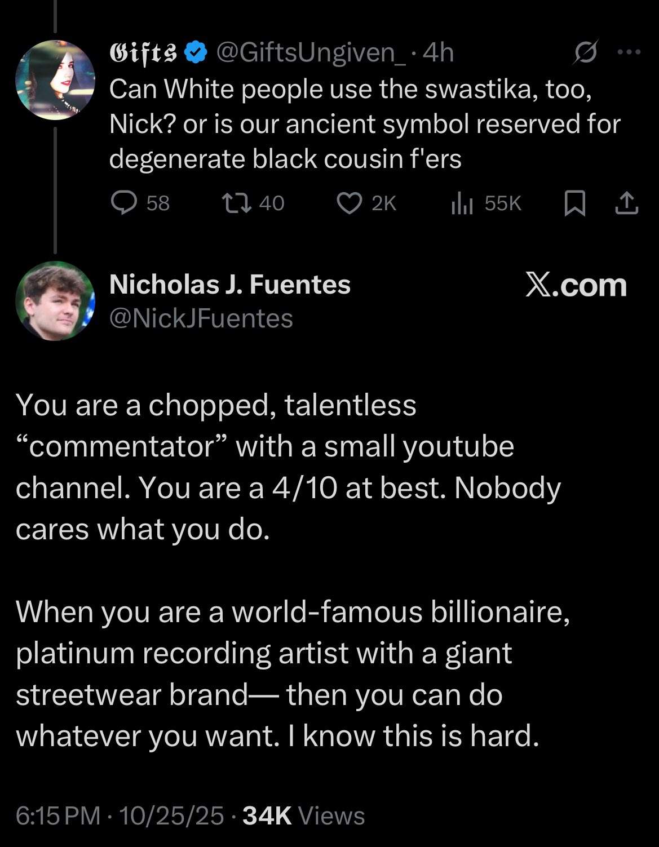The width and height of the screenshot is (659, 847).
Task: Open view analytics bar chart icon
Action: tap(462, 203)
